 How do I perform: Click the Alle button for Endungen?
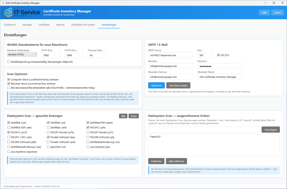pyautogui.click(x=123, y=116)
